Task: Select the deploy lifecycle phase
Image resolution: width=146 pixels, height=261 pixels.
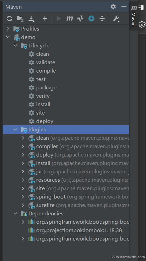Action: (x=45, y=121)
